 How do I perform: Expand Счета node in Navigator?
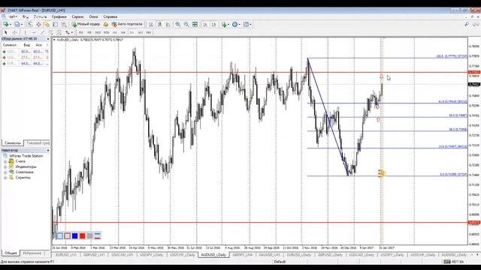click(x=5, y=161)
